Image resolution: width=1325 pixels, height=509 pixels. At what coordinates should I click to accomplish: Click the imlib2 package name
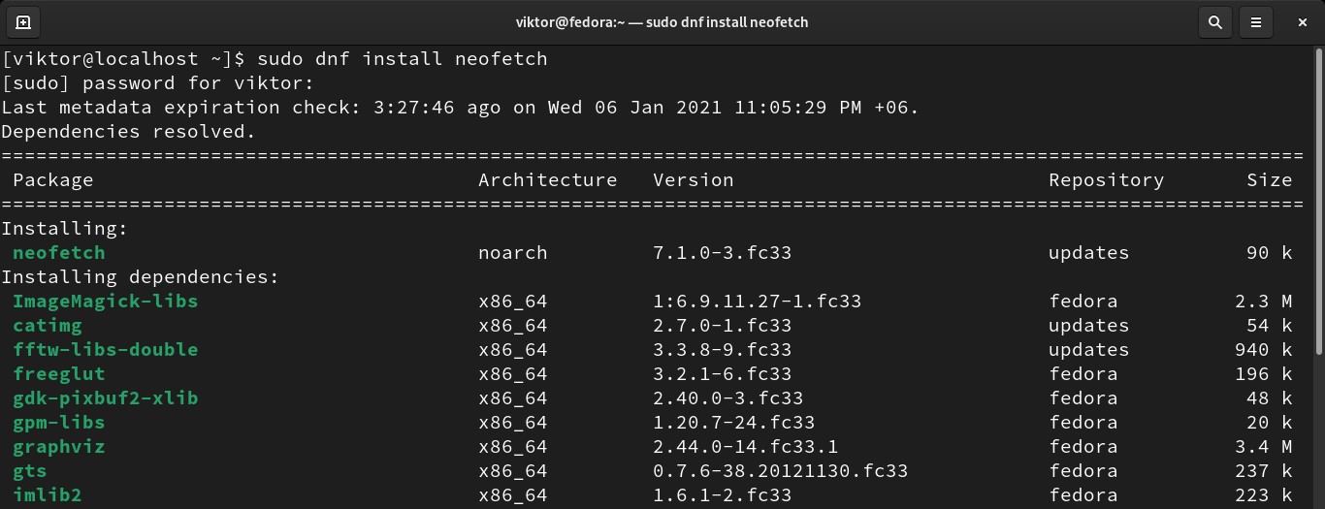point(47,495)
